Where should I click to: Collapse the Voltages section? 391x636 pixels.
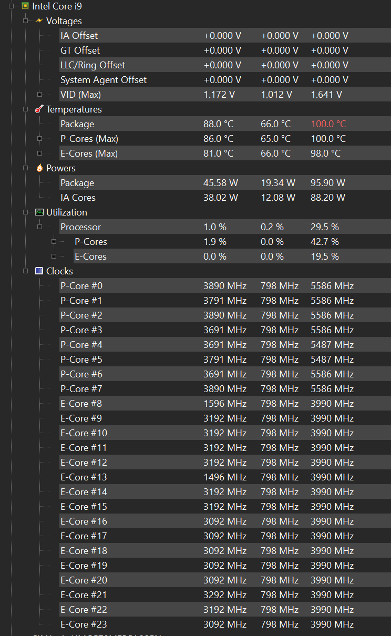click(x=25, y=21)
